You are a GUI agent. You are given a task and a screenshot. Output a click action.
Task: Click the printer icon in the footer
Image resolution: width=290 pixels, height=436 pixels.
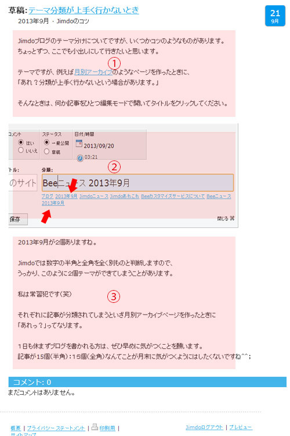[x=95, y=427]
